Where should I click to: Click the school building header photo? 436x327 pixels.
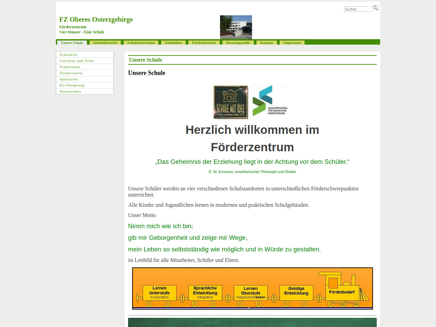tap(236, 27)
